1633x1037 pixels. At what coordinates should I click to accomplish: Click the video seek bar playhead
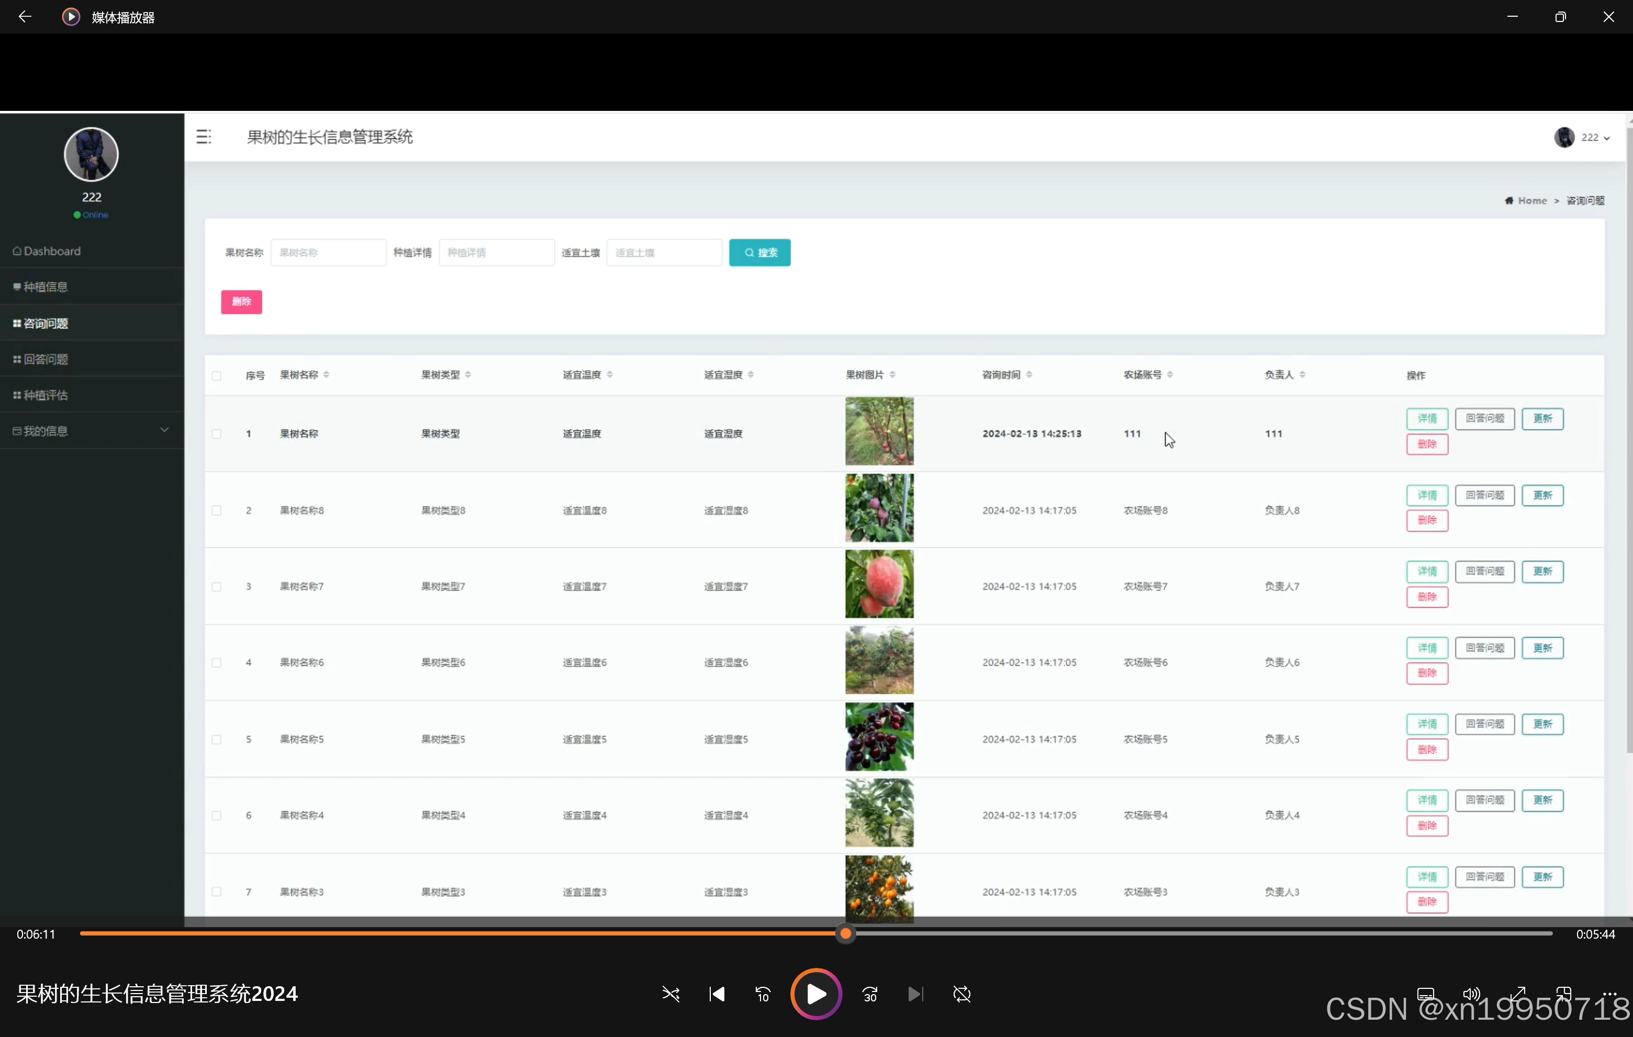pos(845,934)
